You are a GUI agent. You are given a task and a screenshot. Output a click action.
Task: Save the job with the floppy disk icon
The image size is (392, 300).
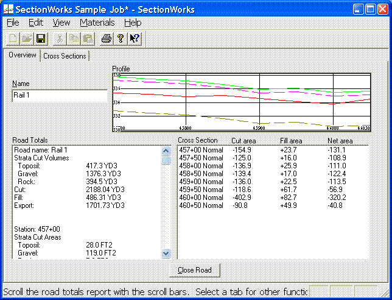click(41, 38)
